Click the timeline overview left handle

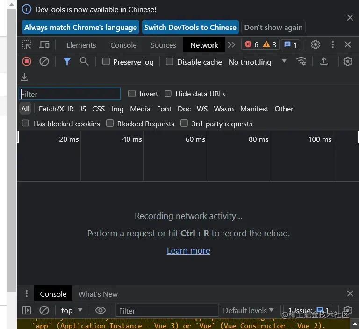pos(18,137)
